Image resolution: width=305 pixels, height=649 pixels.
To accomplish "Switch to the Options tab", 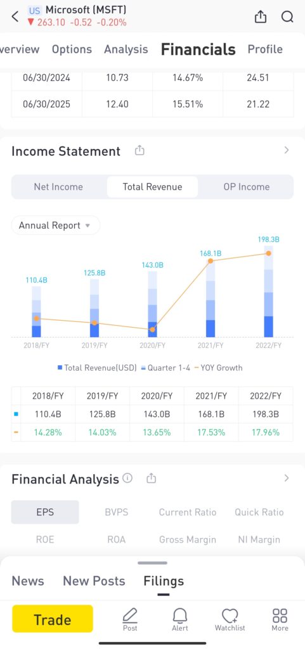I will [72, 49].
